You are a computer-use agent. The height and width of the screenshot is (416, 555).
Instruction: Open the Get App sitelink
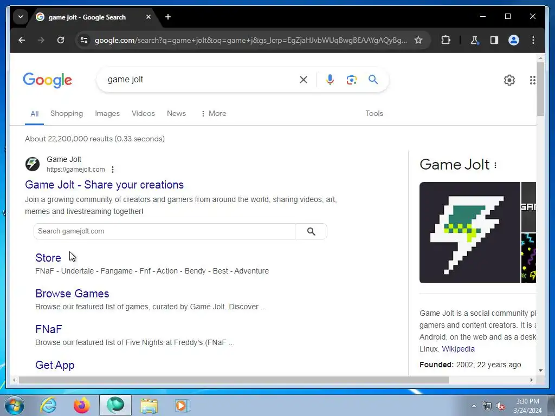[x=55, y=365]
